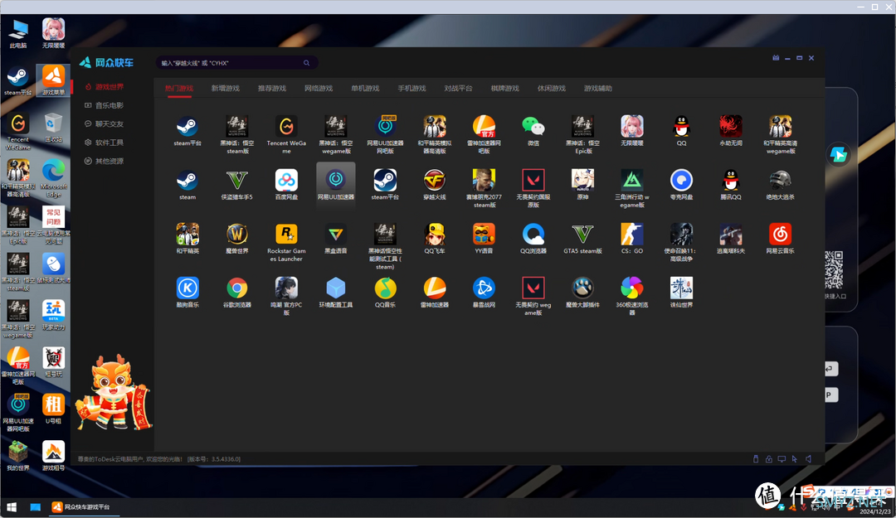Select highlighted 网易UU加速器 tile in launcher
The height and width of the screenshot is (518, 896).
[336, 184]
